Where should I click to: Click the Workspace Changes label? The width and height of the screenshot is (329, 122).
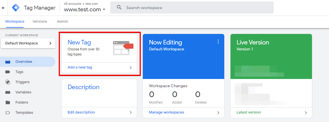pos(168,86)
